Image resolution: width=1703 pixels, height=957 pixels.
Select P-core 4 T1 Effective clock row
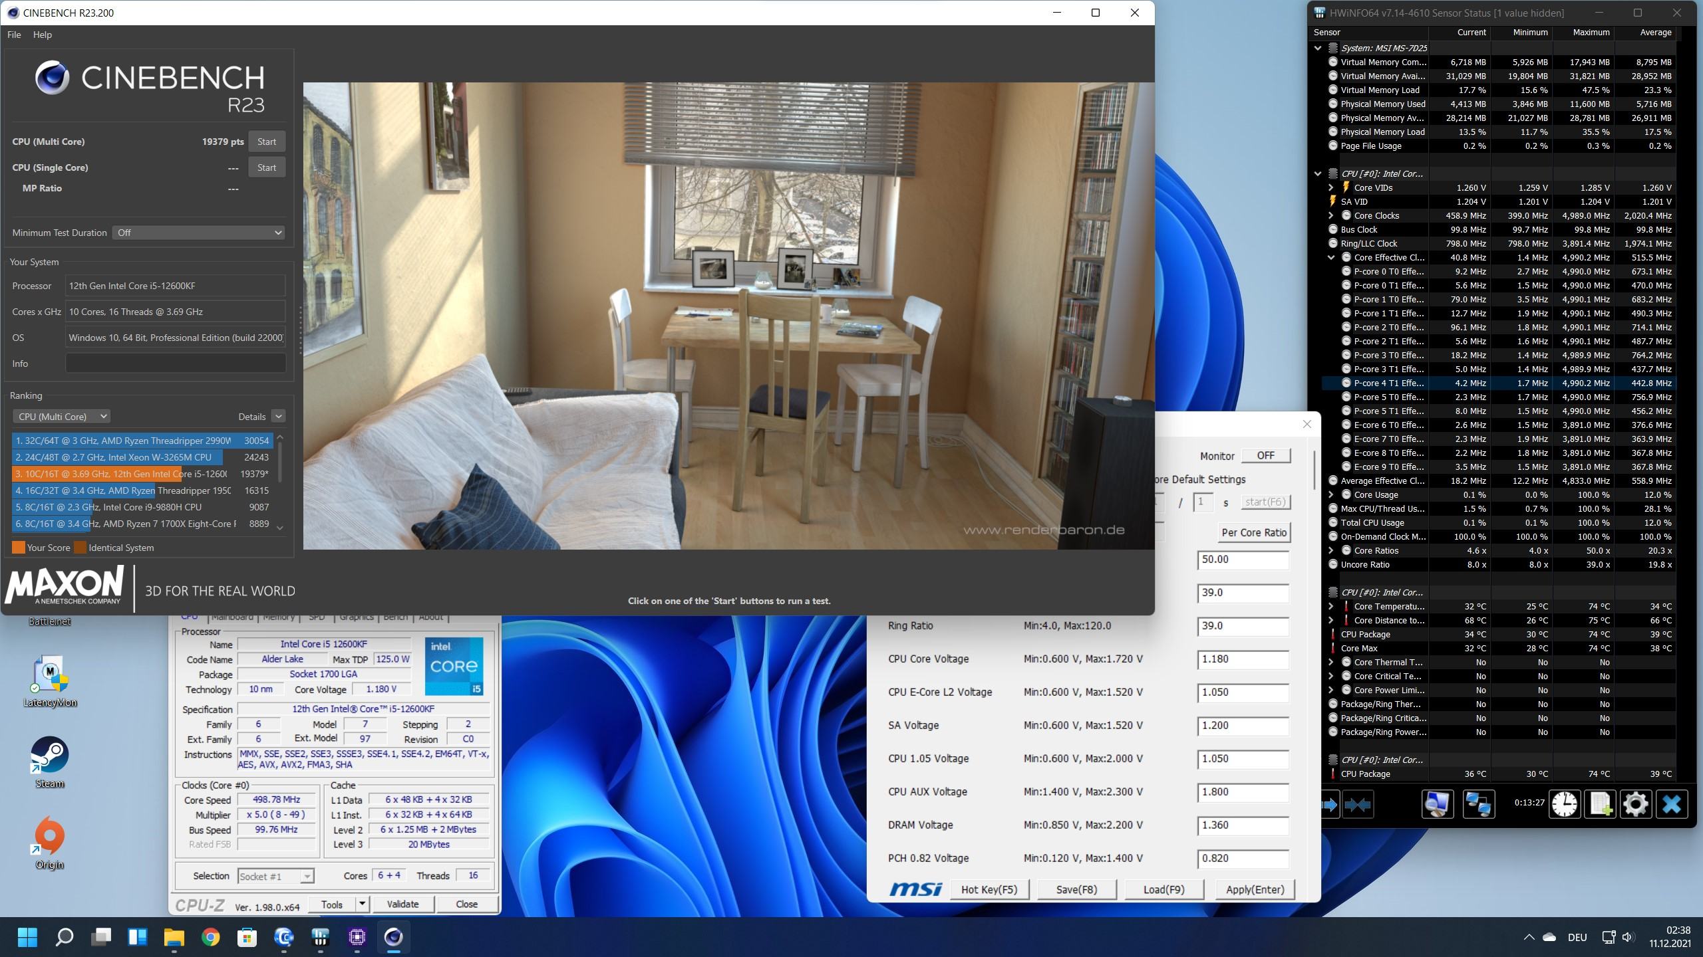pos(1499,383)
